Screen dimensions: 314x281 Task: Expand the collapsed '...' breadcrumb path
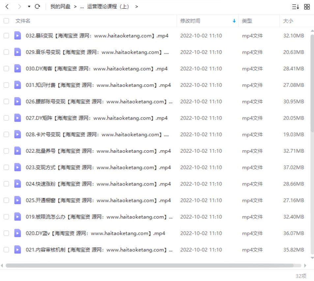[x=82, y=7]
